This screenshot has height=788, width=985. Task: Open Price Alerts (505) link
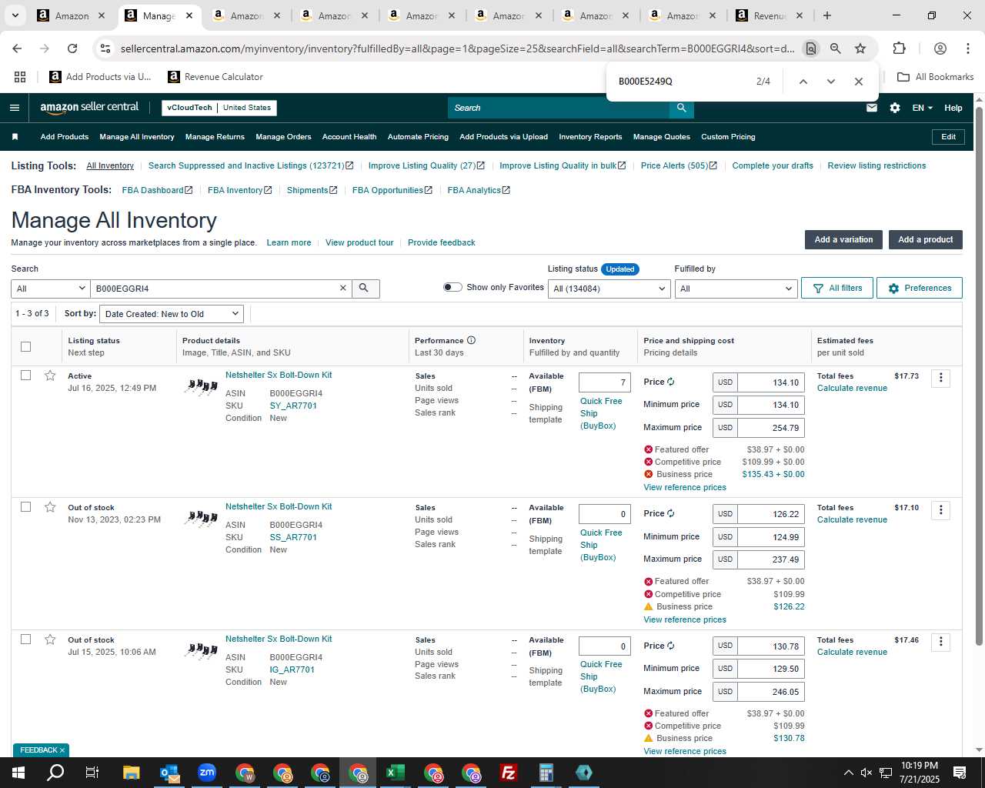click(679, 165)
